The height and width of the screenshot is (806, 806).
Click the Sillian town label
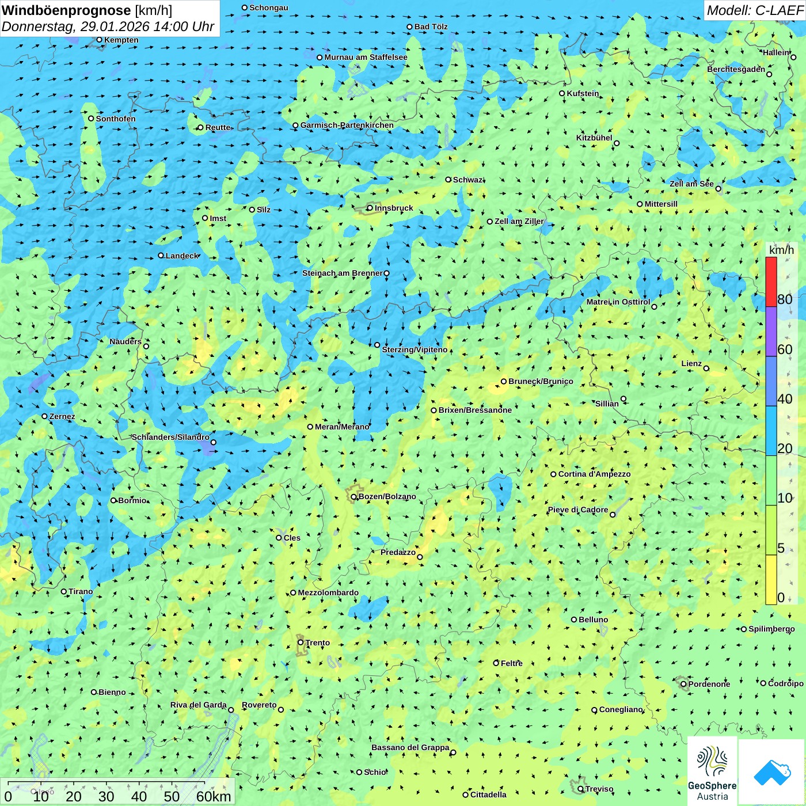[607, 404]
